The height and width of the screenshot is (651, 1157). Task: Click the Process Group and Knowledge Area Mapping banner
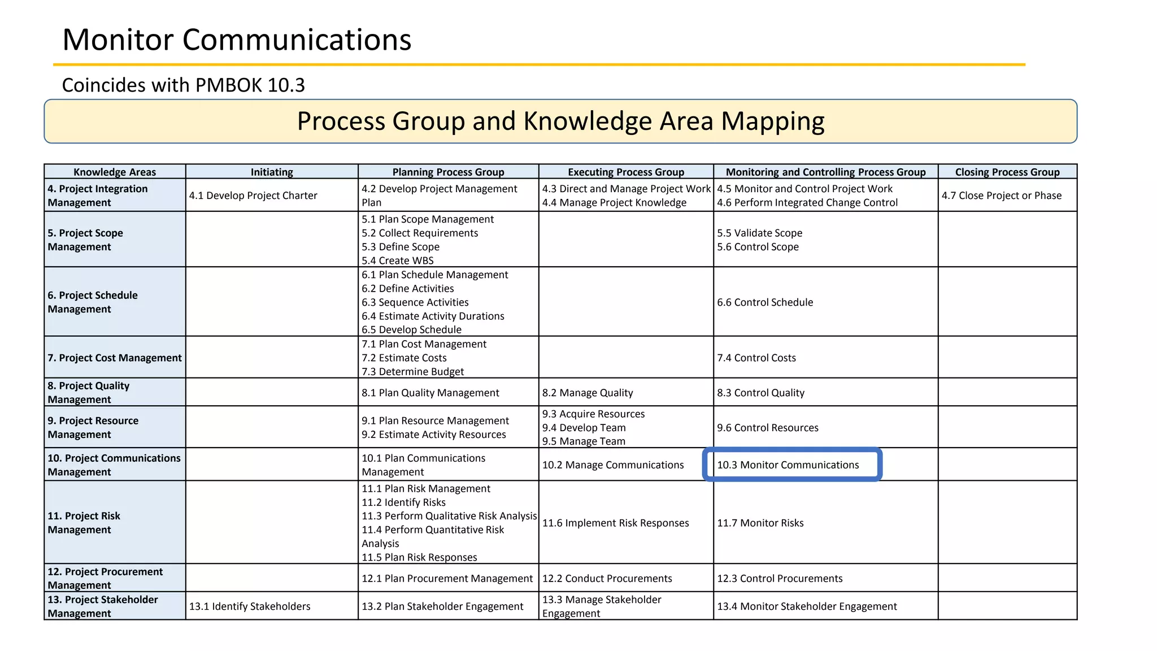tap(560, 121)
